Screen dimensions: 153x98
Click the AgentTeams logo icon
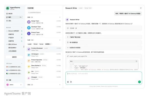[x=8, y=8]
